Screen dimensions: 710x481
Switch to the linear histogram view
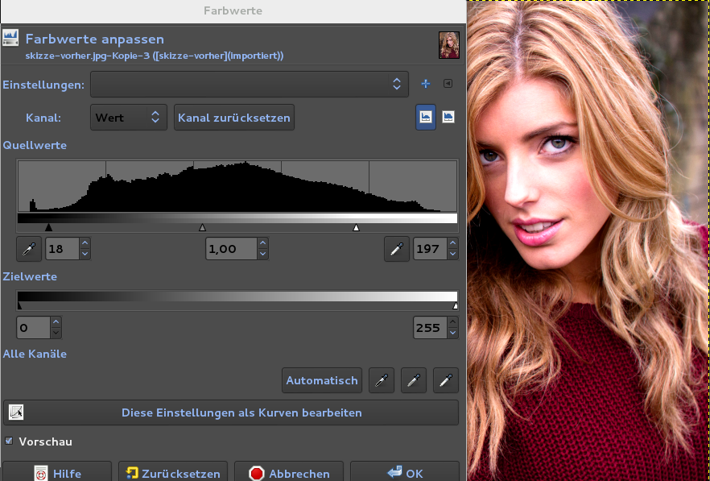426,117
